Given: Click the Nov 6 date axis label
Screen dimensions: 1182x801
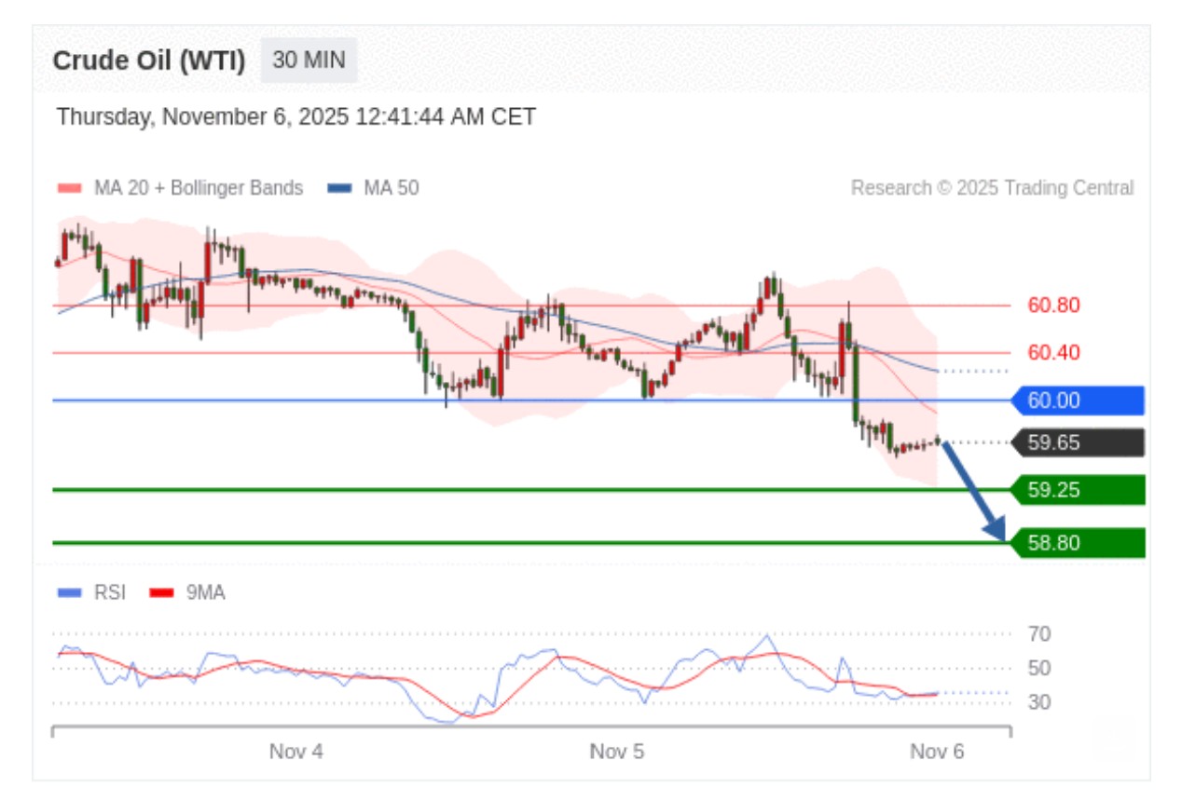Looking at the screenshot, I should (937, 752).
